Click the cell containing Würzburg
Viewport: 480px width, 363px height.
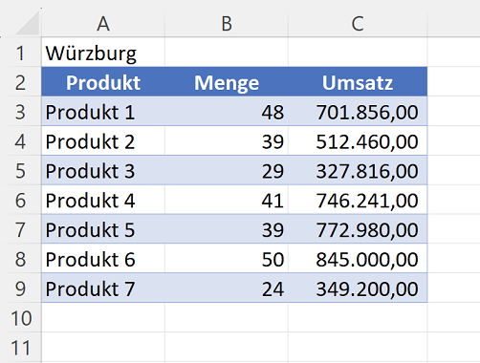(103, 53)
